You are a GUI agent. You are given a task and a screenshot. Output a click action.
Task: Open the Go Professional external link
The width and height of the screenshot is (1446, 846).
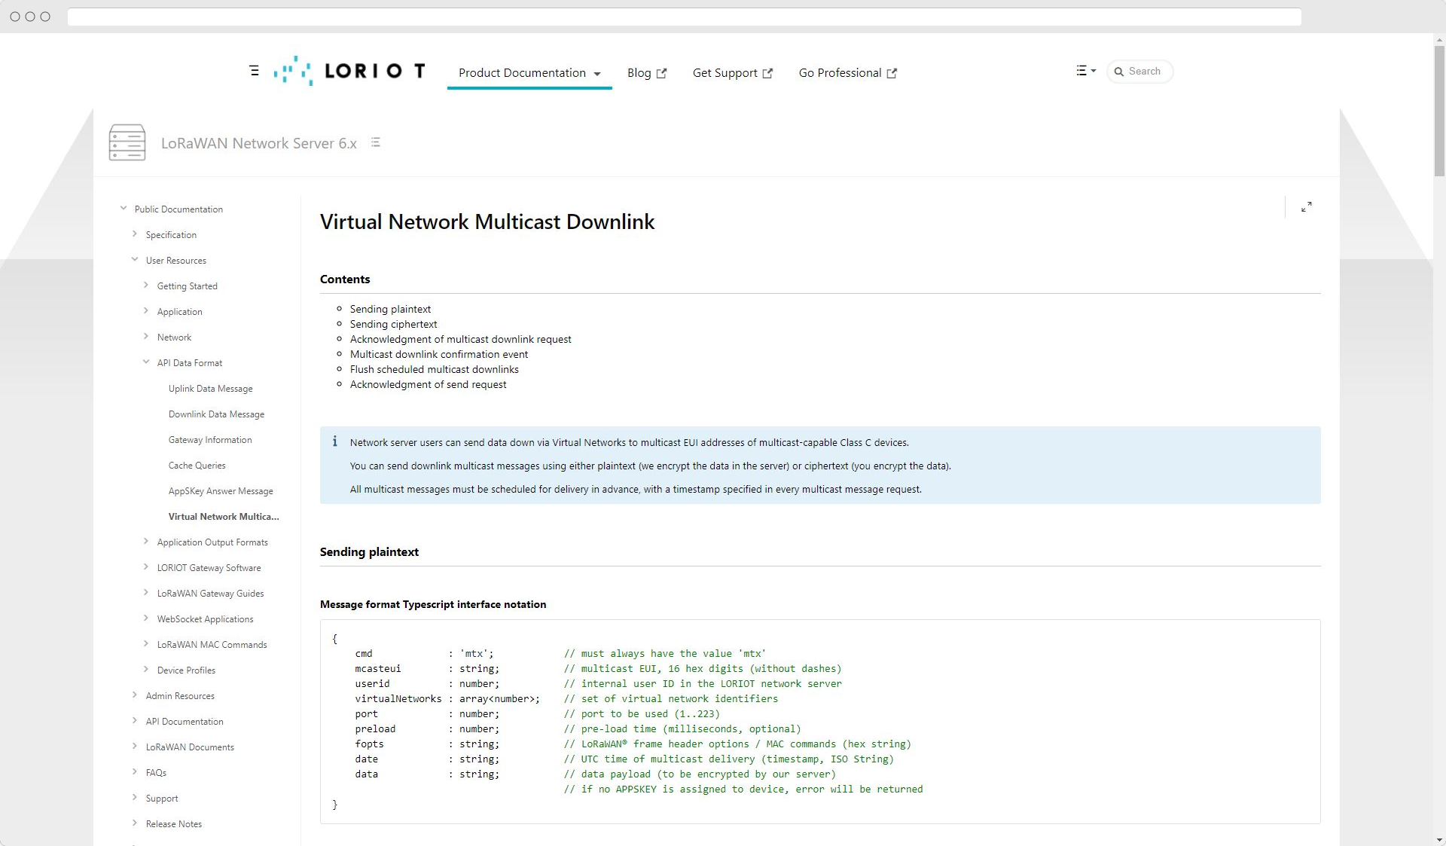(x=848, y=73)
